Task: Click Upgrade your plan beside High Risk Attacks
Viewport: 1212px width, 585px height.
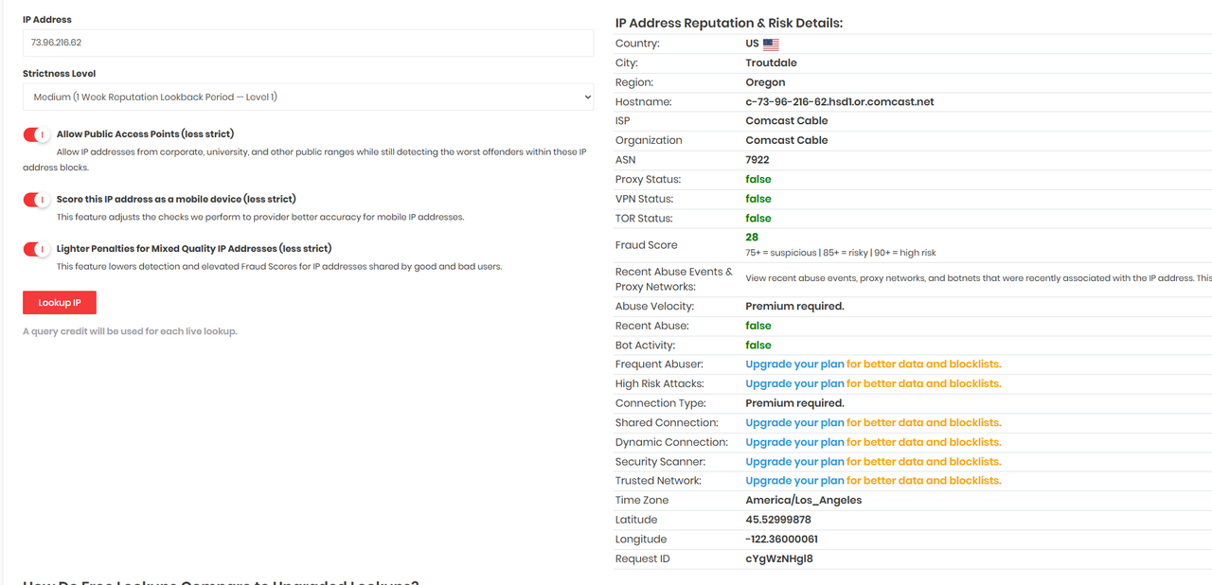Action: (x=794, y=383)
